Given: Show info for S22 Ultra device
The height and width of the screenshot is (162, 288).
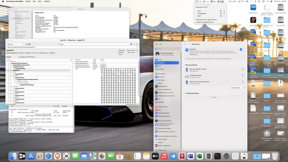Looking at the screenshot, I should 243,82.
